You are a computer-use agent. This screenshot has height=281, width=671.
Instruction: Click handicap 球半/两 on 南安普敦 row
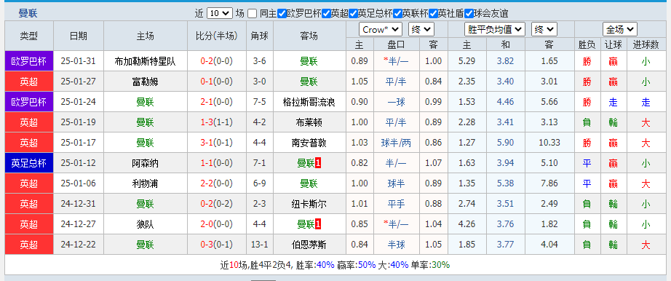coord(396,143)
